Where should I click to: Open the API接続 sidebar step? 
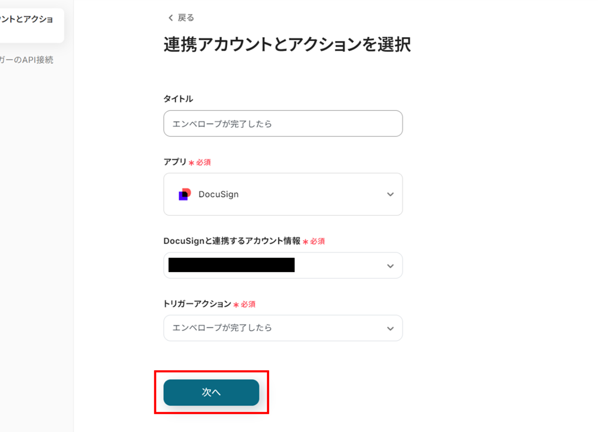(27, 60)
